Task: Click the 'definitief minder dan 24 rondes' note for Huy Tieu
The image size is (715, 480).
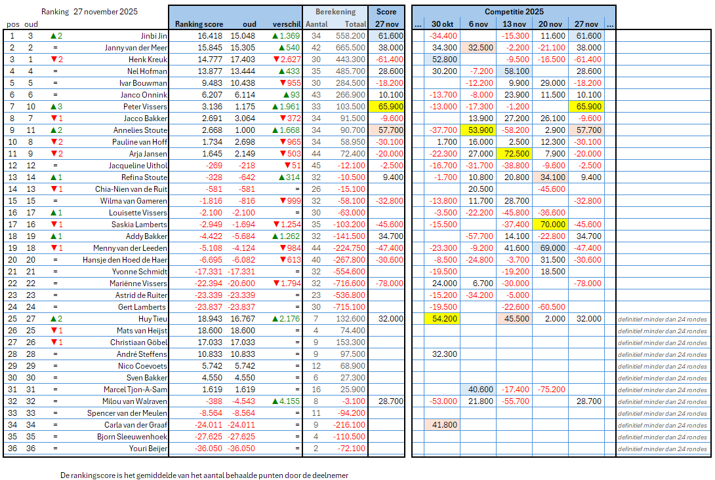Action: point(662,319)
